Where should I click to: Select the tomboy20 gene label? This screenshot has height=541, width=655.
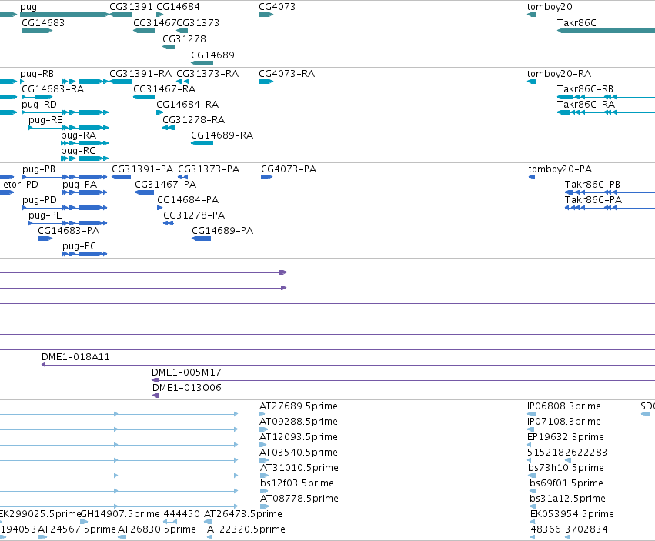[550, 7]
